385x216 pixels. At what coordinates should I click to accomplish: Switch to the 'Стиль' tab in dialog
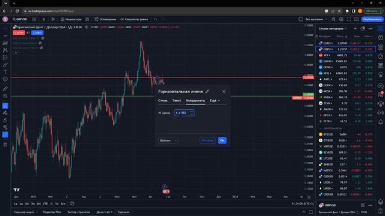[163, 100]
